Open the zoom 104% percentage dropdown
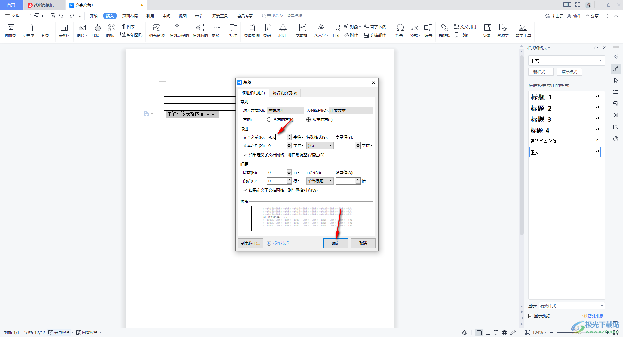Screen dimensions: 623x337 [x=540, y=332]
